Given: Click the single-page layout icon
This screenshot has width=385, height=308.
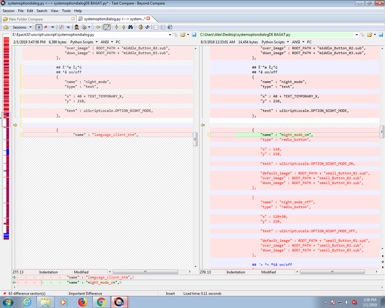Looking at the screenshot, I should point(156,27).
